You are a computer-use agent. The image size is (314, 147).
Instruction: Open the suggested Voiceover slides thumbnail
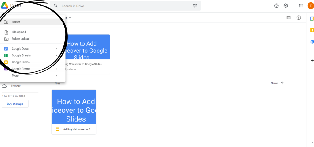(87, 47)
